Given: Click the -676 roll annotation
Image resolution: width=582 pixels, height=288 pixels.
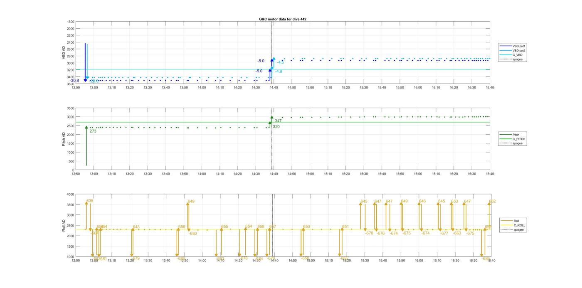Looking at the screenshot, I should coord(380,233).
